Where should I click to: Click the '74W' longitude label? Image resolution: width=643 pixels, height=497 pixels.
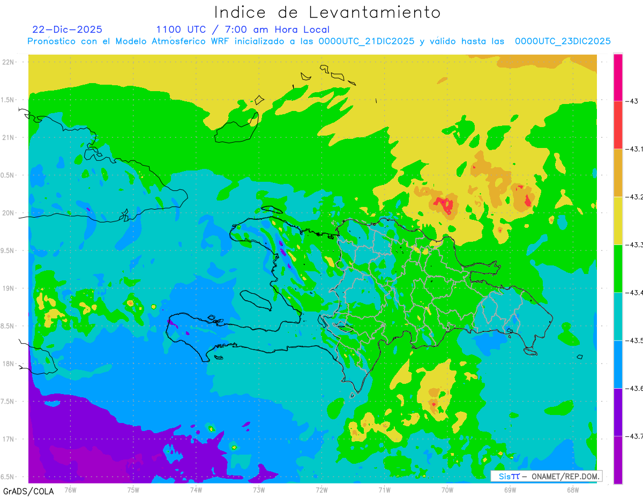click(x=196, y=489)
